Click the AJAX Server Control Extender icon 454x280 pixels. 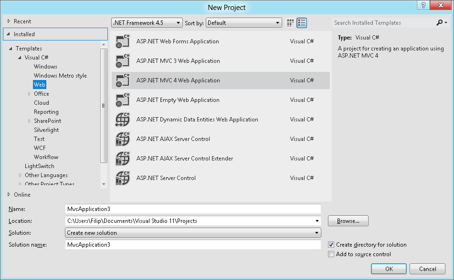(123, 159)
